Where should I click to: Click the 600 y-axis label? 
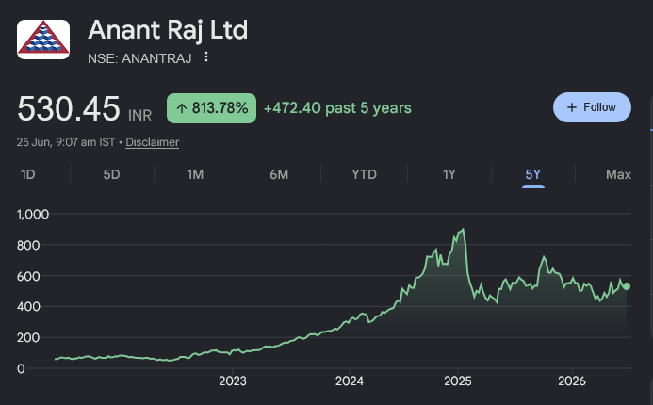(28, 276)
